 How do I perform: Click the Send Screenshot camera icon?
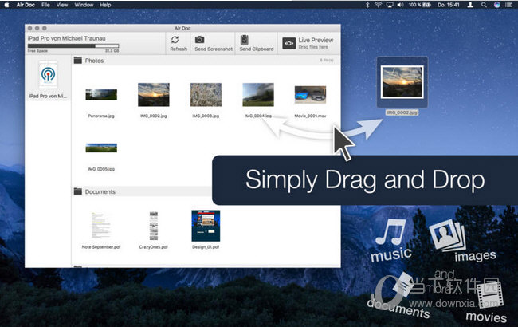(x=199, y=40)
